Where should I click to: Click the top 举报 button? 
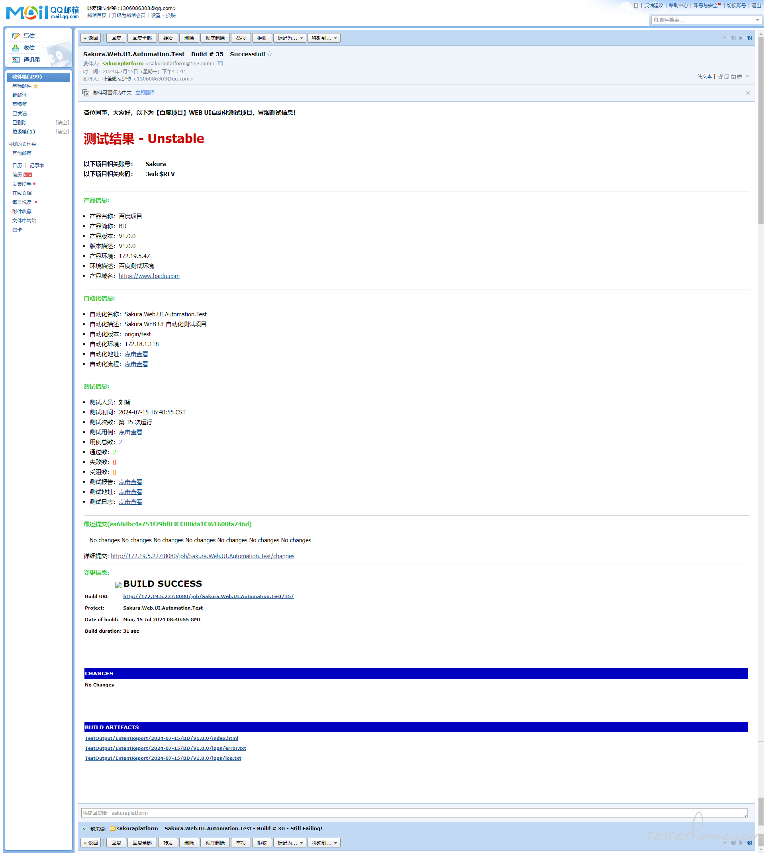241,38
